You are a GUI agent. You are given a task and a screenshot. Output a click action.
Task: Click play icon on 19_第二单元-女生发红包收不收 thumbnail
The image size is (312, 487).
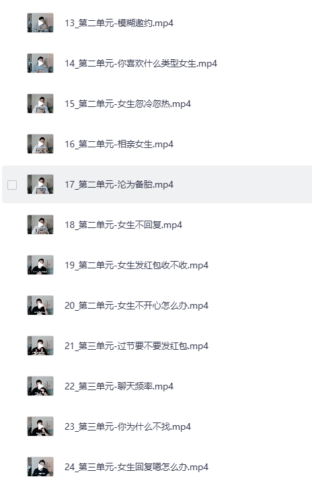(x=40, y=265)
